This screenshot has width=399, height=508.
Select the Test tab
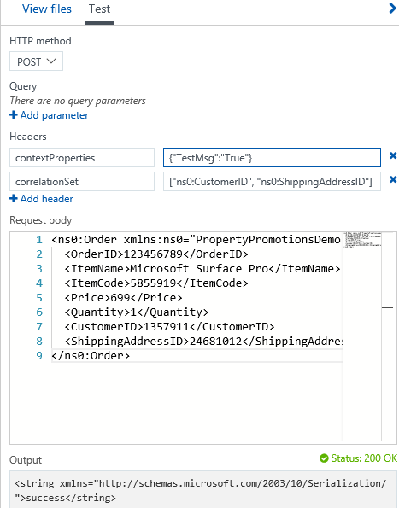click(x=99, y=9)
